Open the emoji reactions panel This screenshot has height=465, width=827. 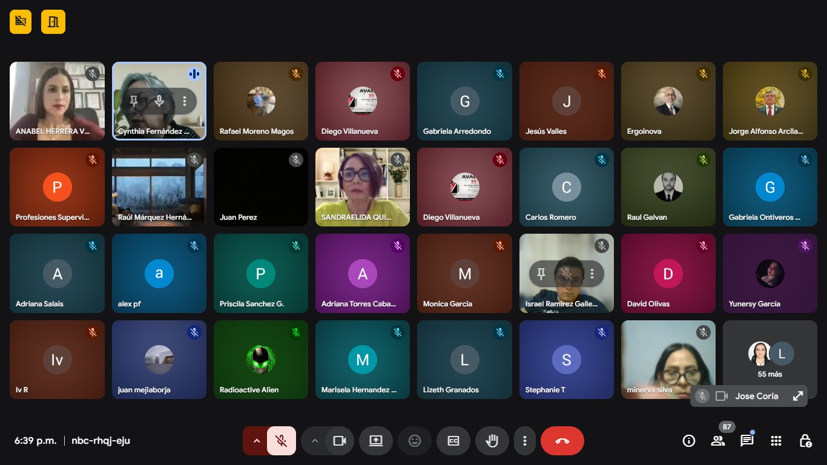[415, 441]
